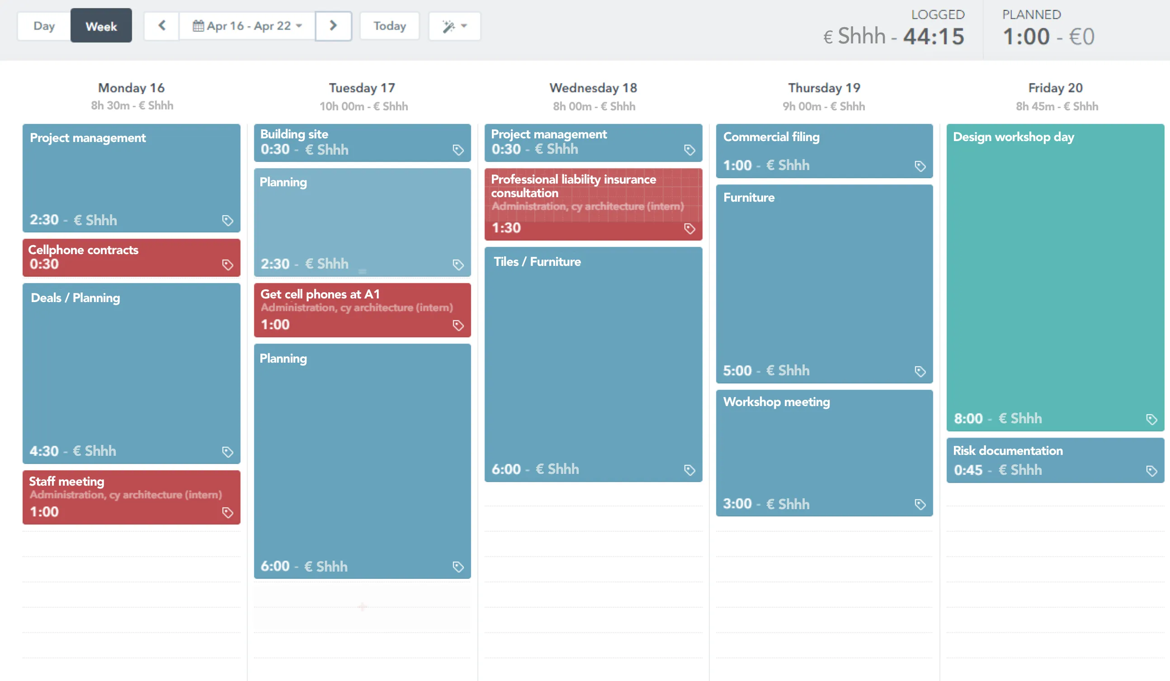Click tag icon on Staff meeting entry
Viewport: 1170px width, 681px height.
tap(227, 512)
